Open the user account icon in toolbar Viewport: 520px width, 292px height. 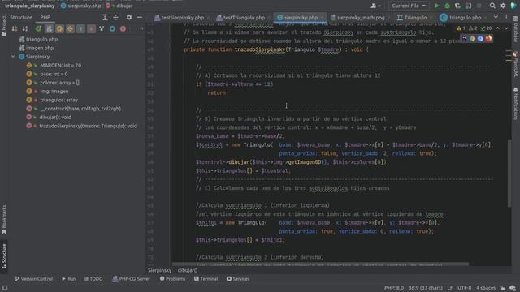(375, 6)
